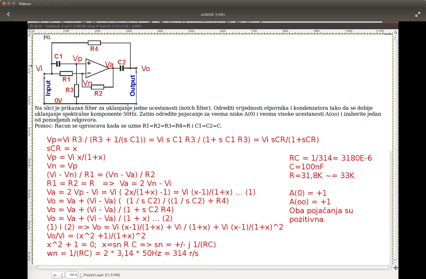
Task: Click the C1 capacitor label
Action: pos(59,56)
